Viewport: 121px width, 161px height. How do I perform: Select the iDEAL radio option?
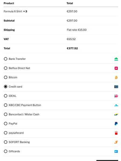pyautogui.click(x=6, y=96)
